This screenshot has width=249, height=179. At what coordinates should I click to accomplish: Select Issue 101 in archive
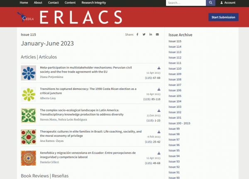[x=175, y=118]
